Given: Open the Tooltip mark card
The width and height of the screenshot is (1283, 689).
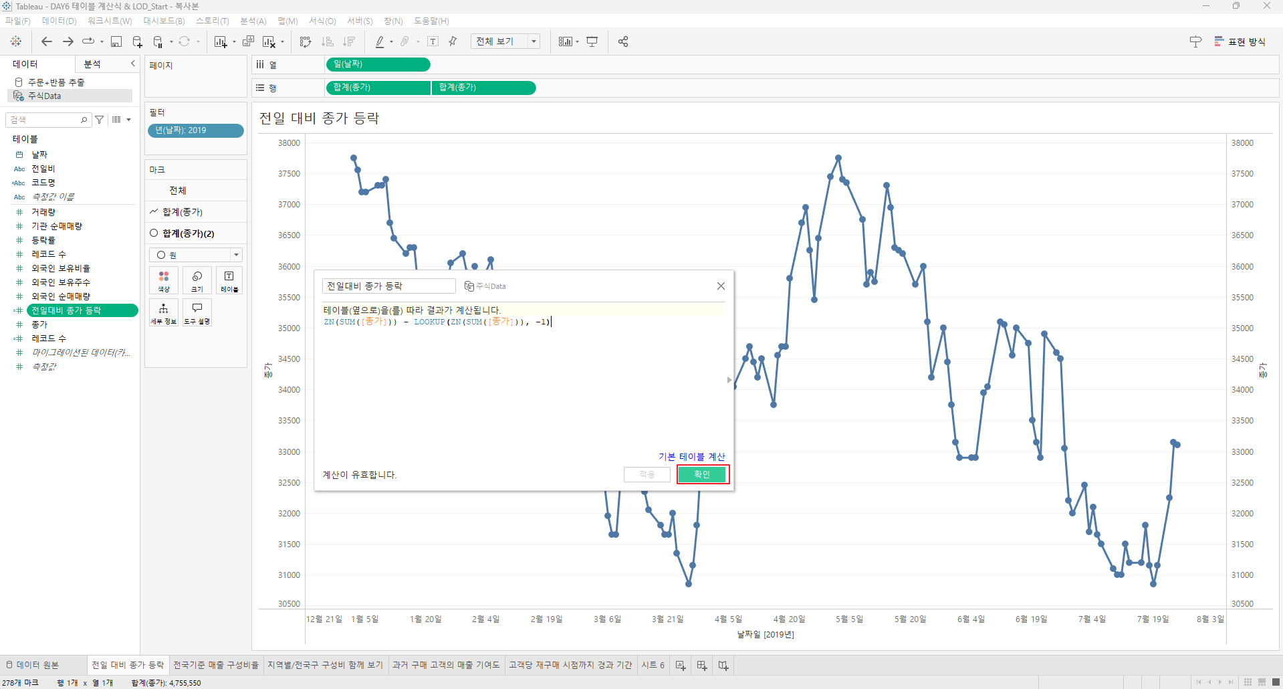Looking at the screenshot, I should [197, 312].
